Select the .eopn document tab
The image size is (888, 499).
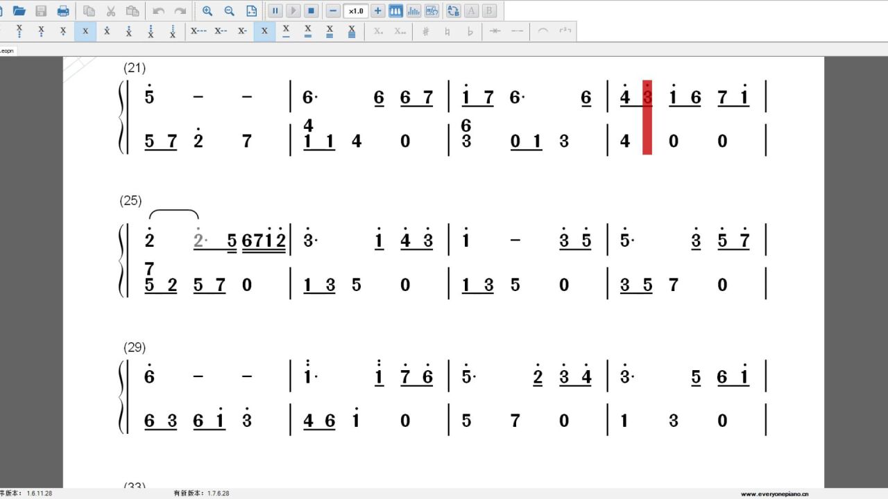tap(8, 51)
